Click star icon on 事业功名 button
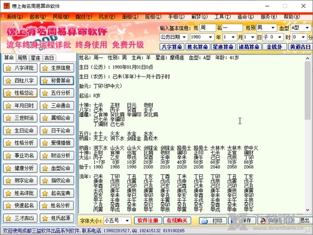The image size is (313, 235). 8,156
